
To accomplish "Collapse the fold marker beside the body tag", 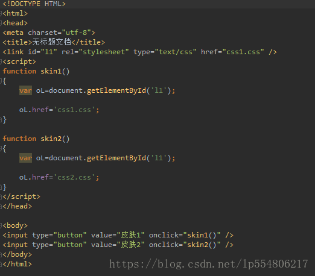I will pyautogui.click(x=1, y=225).
